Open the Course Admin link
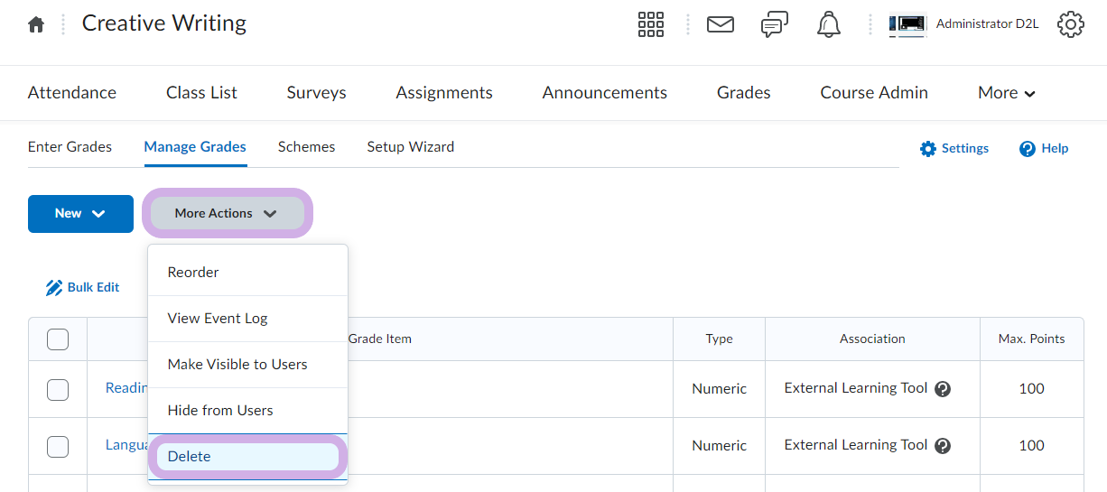 (x=873, y=93)
